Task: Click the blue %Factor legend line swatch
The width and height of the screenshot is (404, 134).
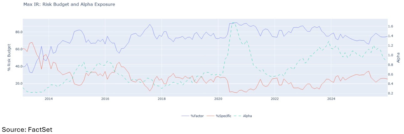Action: [186, 116]
